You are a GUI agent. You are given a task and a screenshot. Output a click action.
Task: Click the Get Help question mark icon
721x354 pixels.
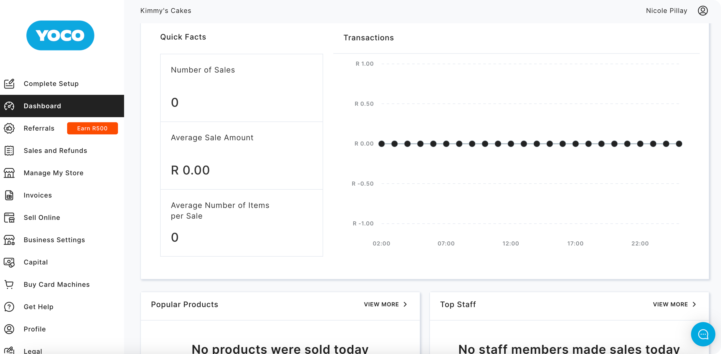click(x=9, y=307)
